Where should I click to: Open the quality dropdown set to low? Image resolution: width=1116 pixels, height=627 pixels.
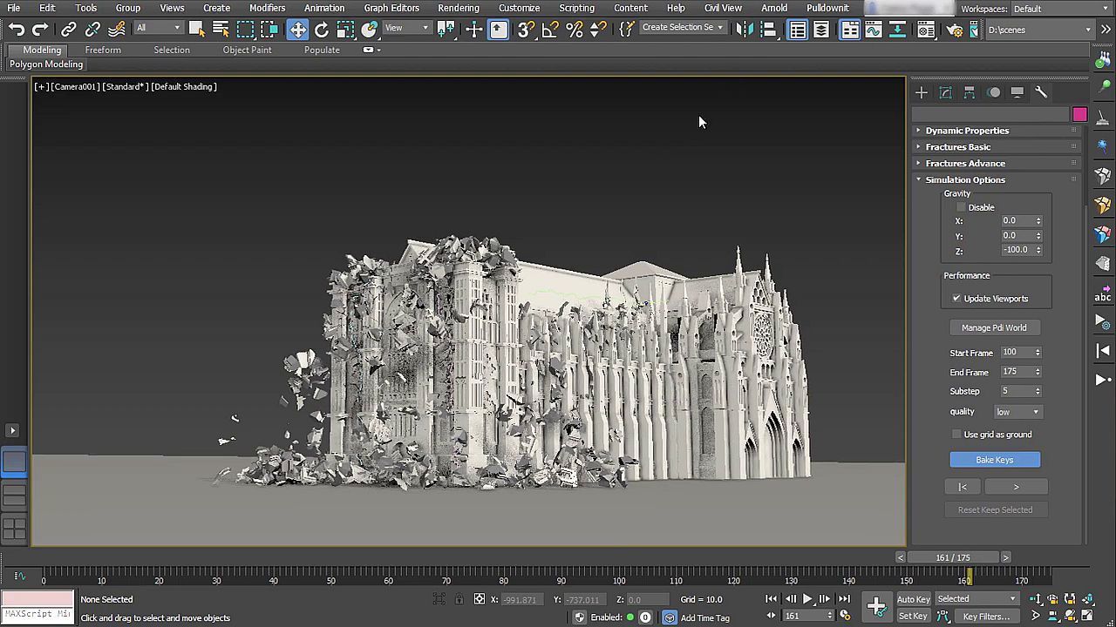tap(1017, 412)
